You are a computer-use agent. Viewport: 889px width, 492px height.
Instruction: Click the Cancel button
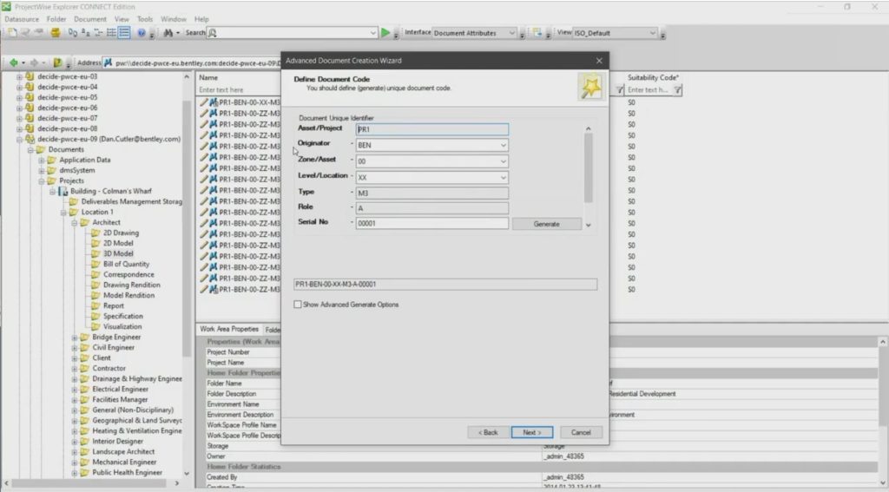581,432
